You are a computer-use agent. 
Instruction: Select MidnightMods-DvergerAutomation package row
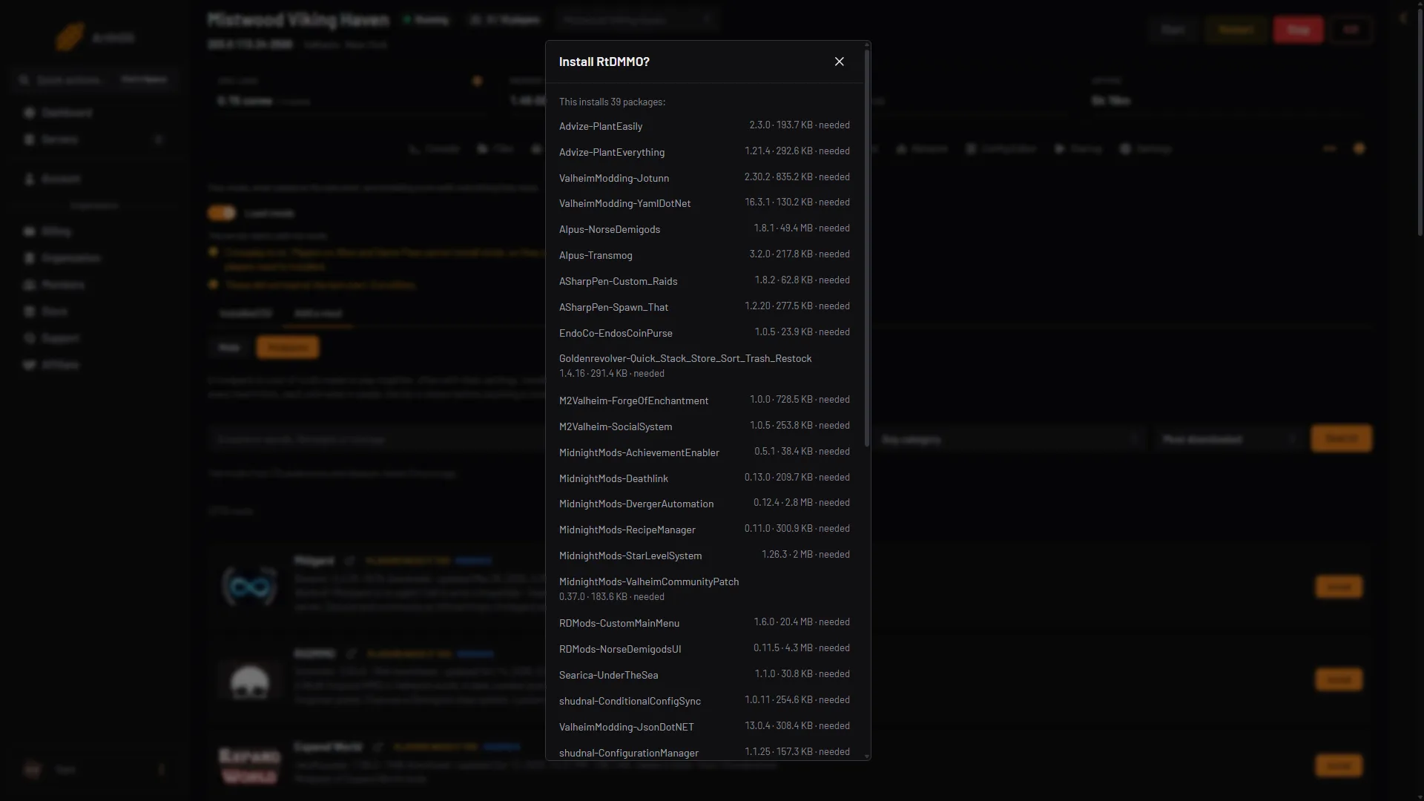pos(705,504)
